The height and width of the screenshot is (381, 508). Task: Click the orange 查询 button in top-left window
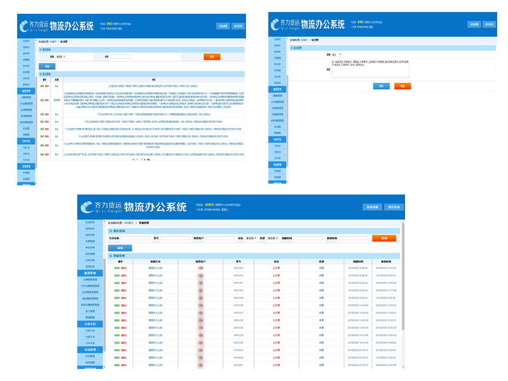212,57
